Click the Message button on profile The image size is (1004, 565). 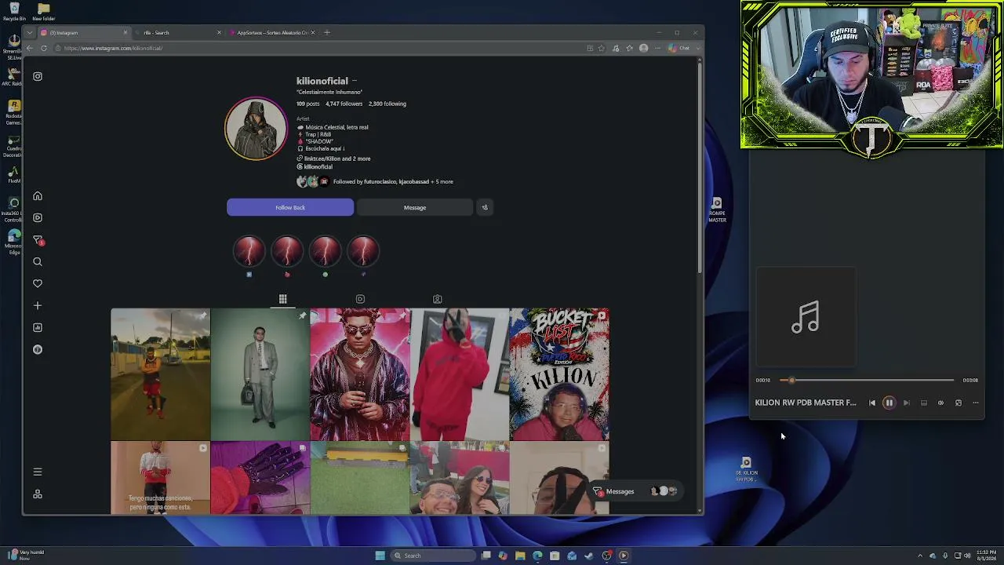click(x=415, y=207)
